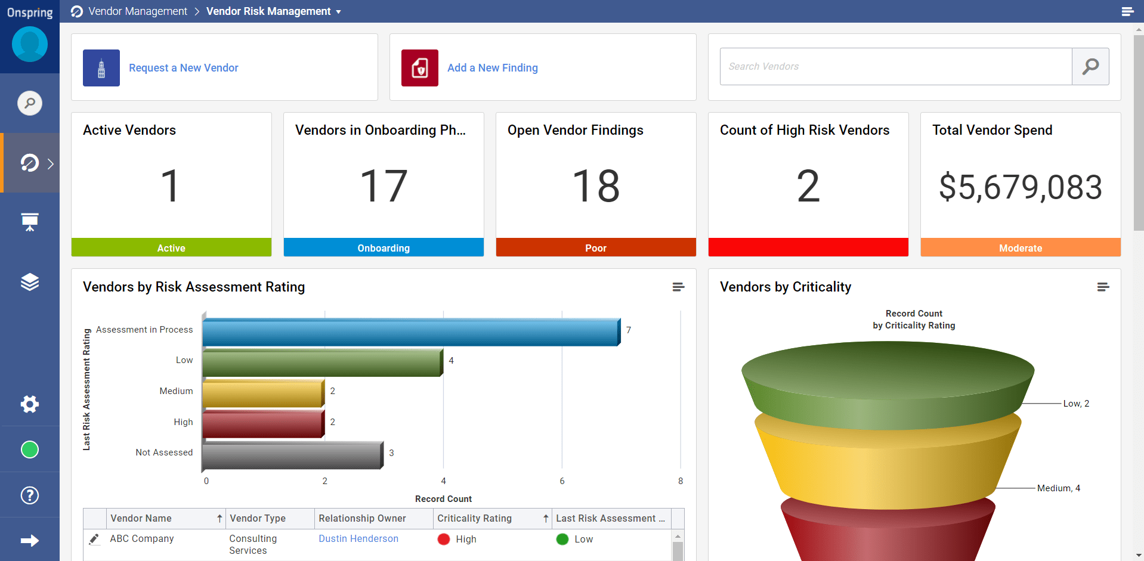Click Add a New Finding
The image size is (1144, 561).
tap(492, 67)
